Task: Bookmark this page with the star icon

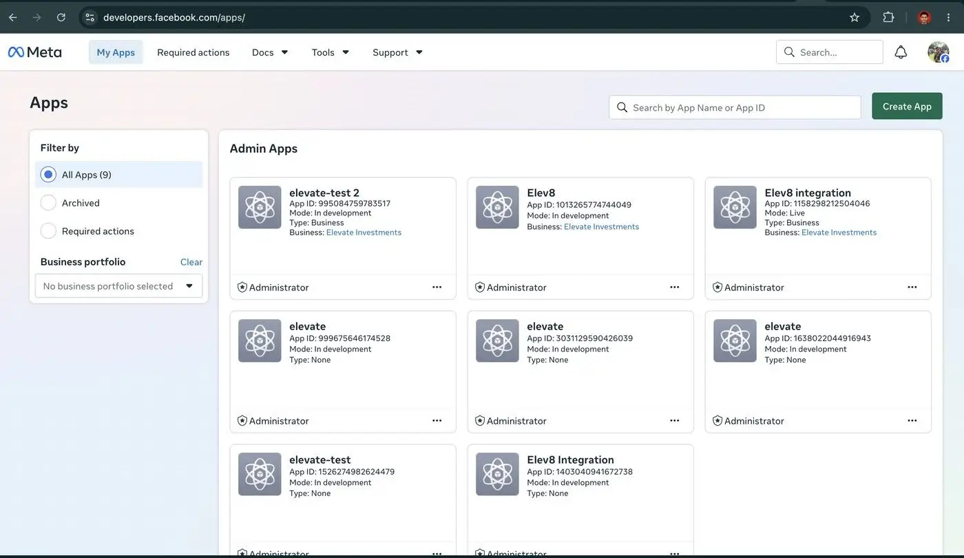Action: (x=855, y=17)
